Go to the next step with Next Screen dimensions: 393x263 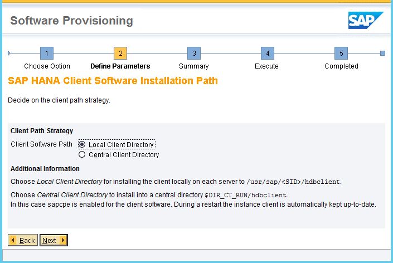(x=54, y=240)
